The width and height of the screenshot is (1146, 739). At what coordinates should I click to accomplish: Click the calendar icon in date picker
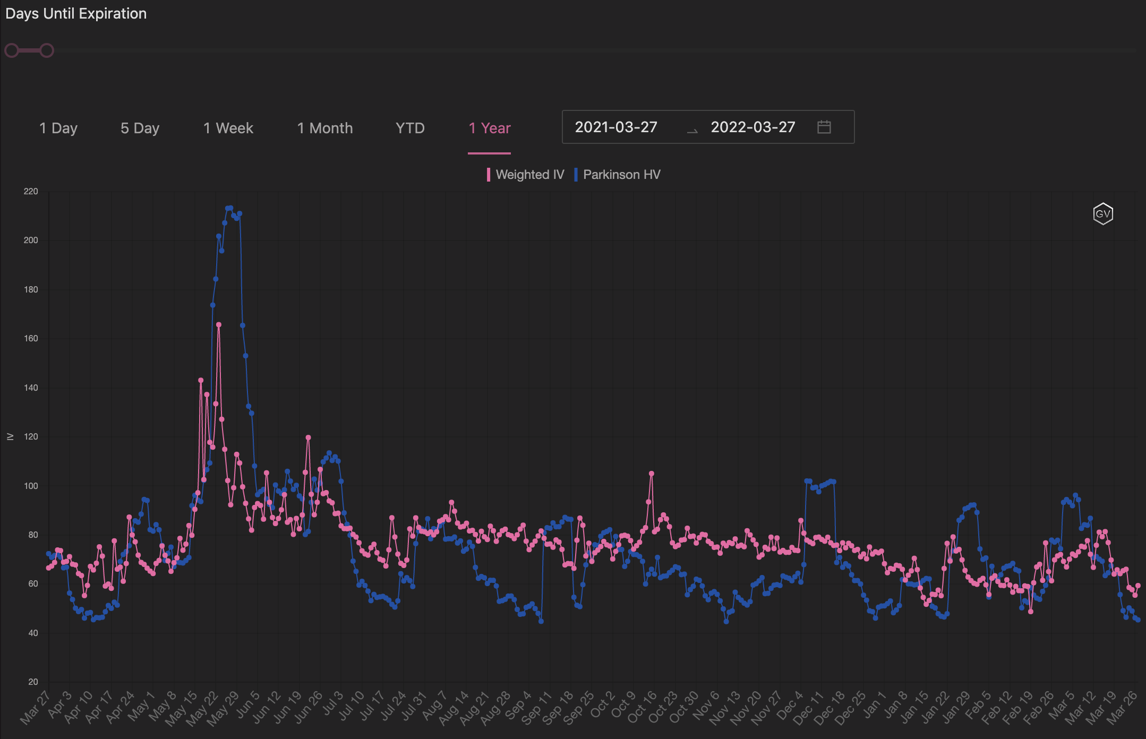pyautogui.click(x=824, y=127)
